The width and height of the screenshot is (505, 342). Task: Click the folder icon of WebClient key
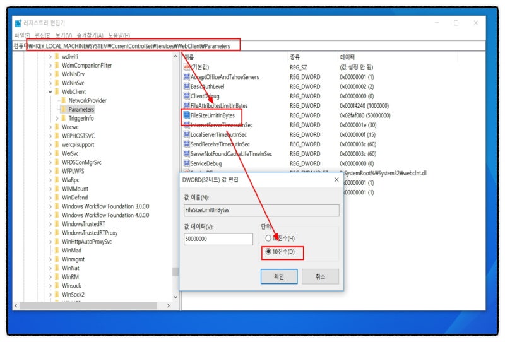coord(57,91)
